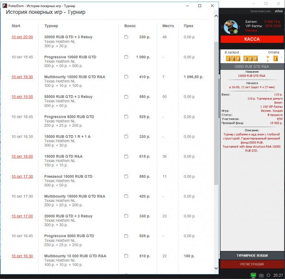Click the Multibounty 10000 RUB GTD R&A title
The height and width of the screenshot is (279, 285).
[75, 77]
